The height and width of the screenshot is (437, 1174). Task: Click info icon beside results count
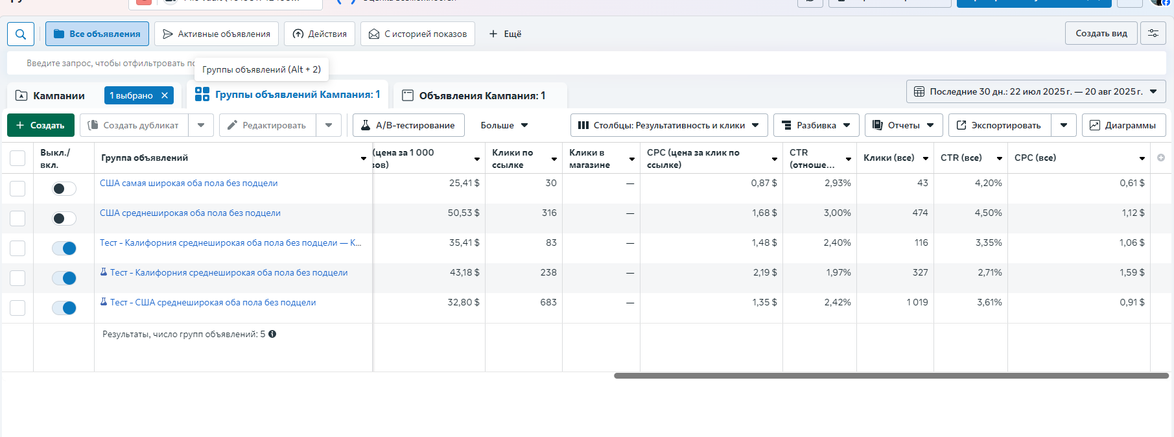point(272,334)
